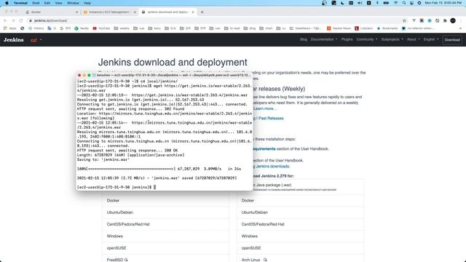
Task: Select Windows in the weekly download list
Action: 301,236
